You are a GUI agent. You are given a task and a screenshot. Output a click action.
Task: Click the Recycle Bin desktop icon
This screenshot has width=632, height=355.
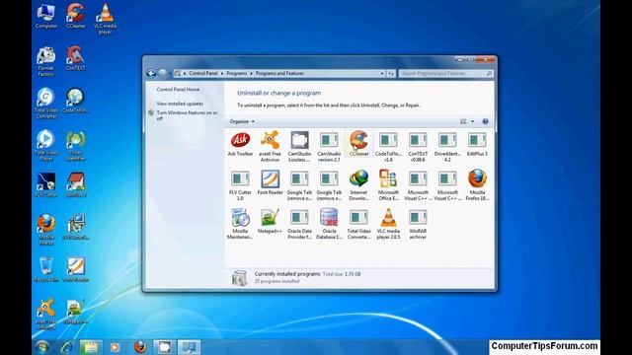tap(46, 269)
